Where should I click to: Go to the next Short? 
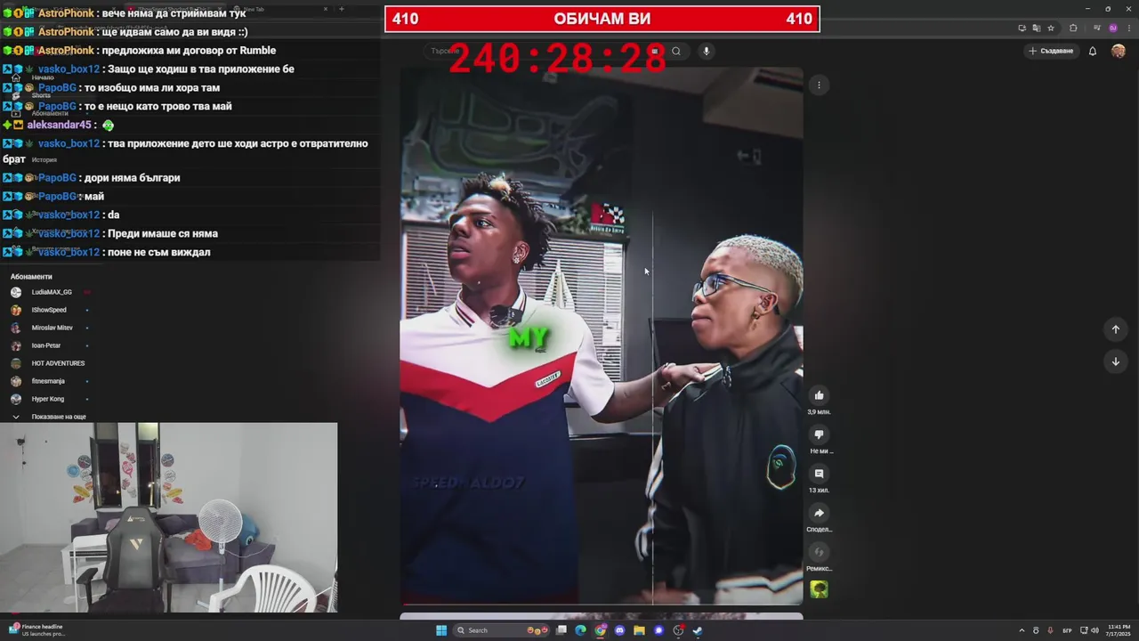[1115, 361]
